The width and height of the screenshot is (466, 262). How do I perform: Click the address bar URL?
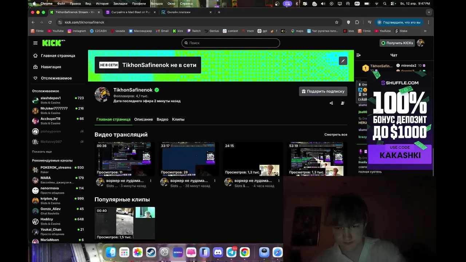tap(84, 22)
